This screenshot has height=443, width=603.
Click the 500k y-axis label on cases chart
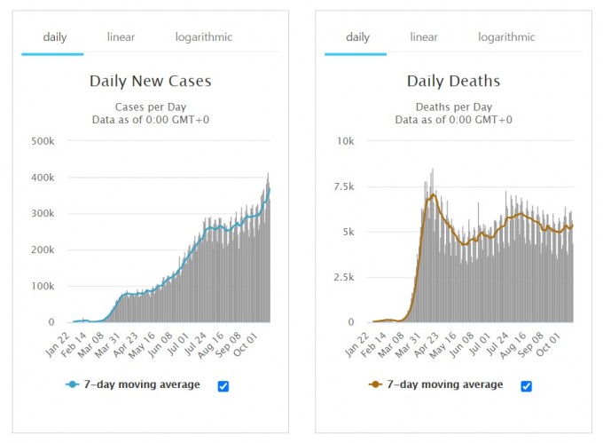(43, 141)
